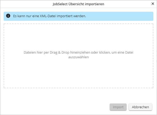
Task: Close the JobSelect import dialog with X
Action: 153,4
